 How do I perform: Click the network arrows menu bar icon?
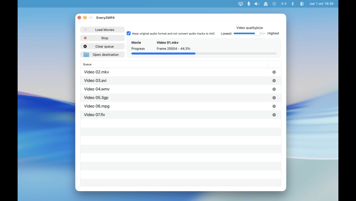(x=284, y=4)
